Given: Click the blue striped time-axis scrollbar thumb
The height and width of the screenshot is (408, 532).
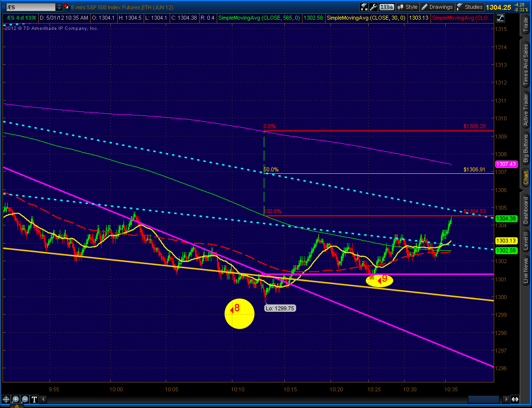Looking at the screenshot, I should pos(485,399).
